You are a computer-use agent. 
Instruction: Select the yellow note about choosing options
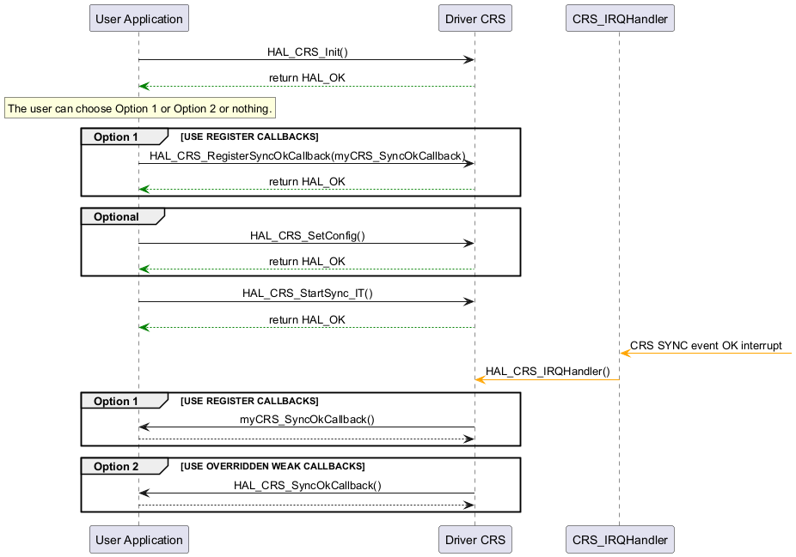pos(140,109)
